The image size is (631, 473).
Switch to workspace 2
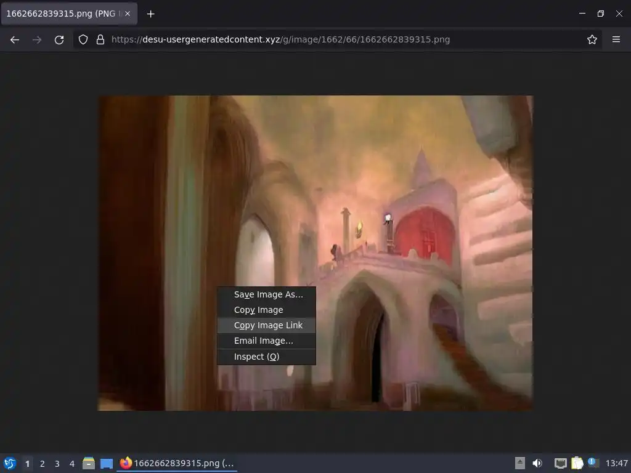coord(43,464)
